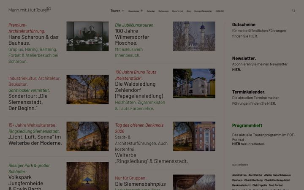Click Mit exklusivem Innenbesuch subtitle
The image size is (304, 190).
point(129,52)
